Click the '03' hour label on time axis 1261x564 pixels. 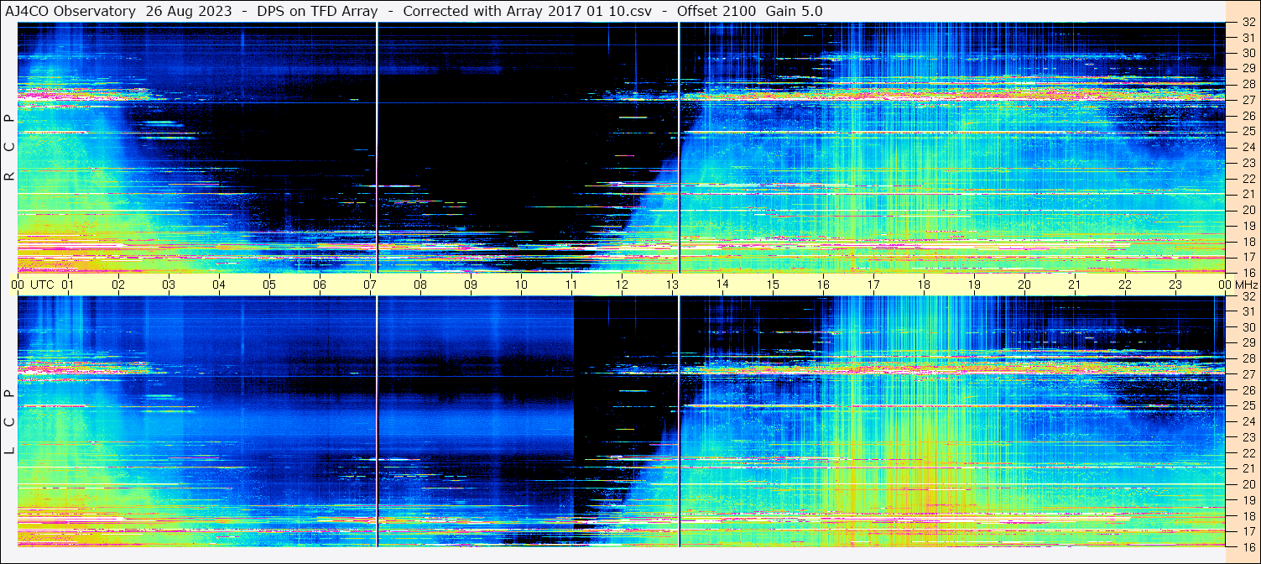(x=169, y=285)
